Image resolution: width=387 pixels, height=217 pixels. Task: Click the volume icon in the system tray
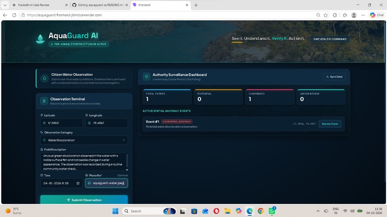tap(352, 211)
